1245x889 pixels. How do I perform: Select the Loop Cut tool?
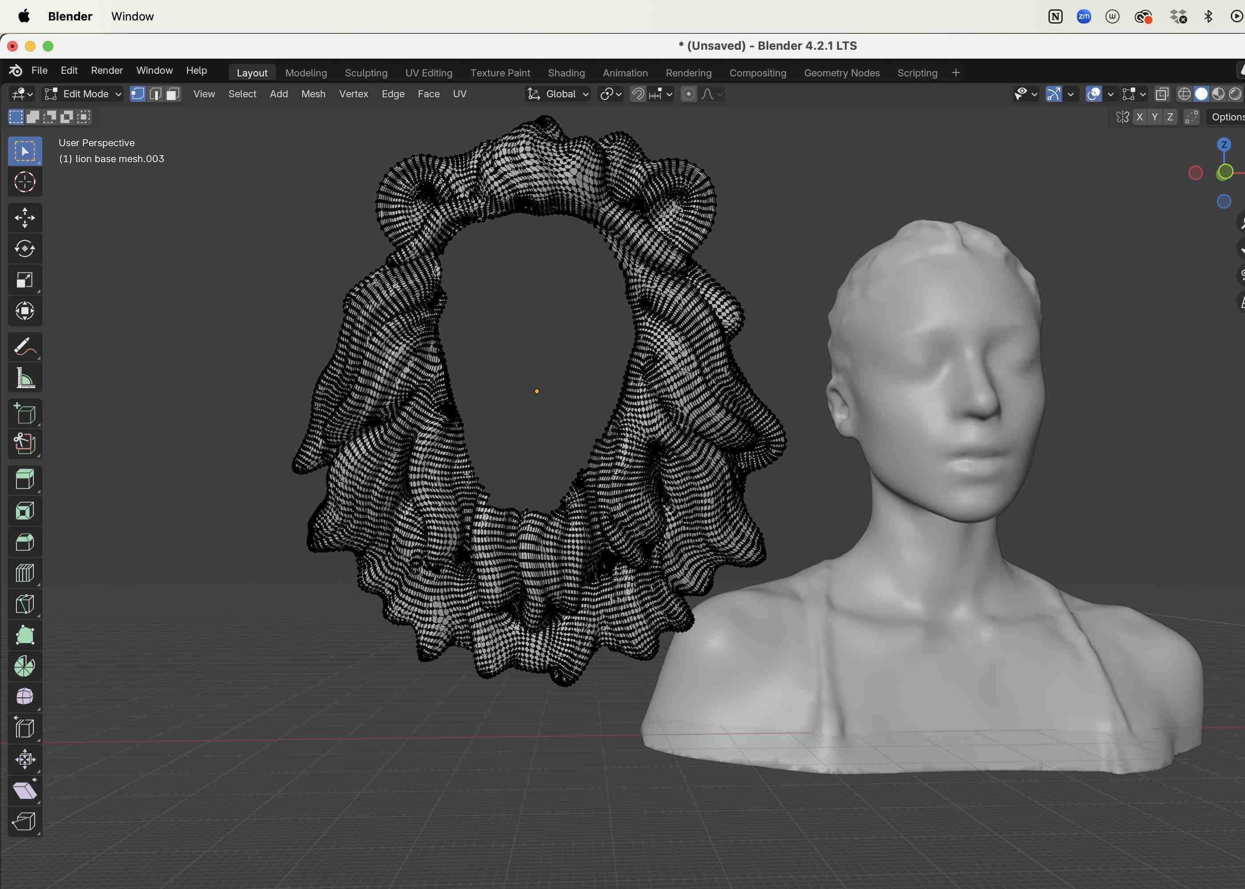click(24, 573)
